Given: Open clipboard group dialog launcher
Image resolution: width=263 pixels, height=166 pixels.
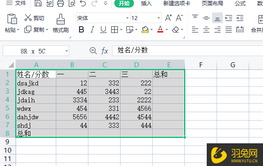Looking at the screenshot, I should coord(70,37).
